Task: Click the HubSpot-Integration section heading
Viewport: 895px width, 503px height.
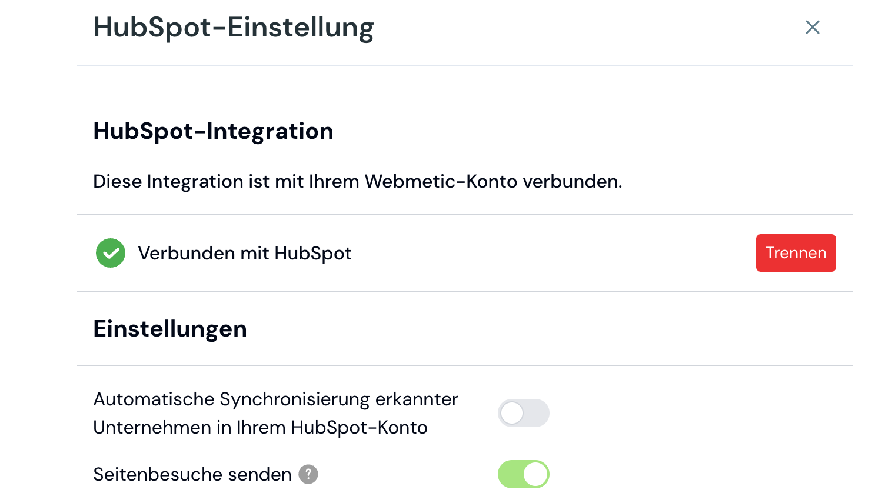Action: pos(213,131)
